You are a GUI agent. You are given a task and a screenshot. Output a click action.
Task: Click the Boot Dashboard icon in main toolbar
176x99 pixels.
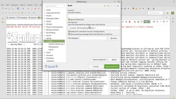point(18,9)
